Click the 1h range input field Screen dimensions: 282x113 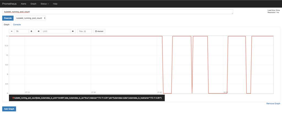tap(21, 31)
